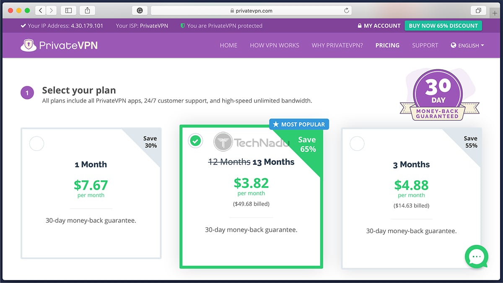The width and height of the screenshot is (503, 283).
Task: Open a new tab with the plus icon
Action: (495, 13)
